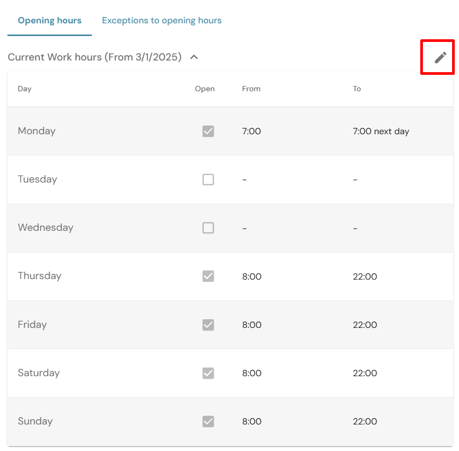Click the Open column header

click(x=205, y=89)
